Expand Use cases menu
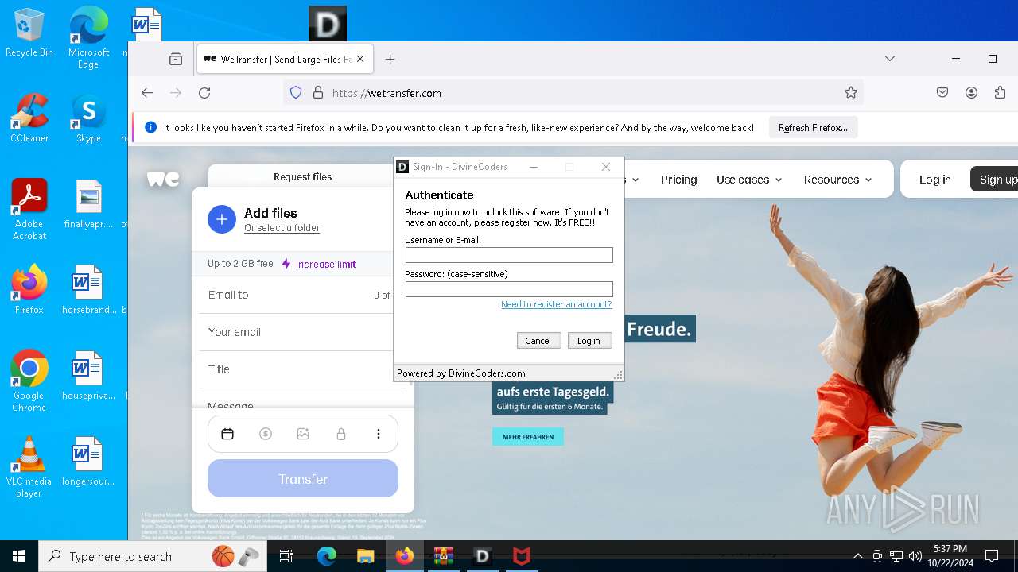This screenshot has width=1018, height=572. click(749, 180)
